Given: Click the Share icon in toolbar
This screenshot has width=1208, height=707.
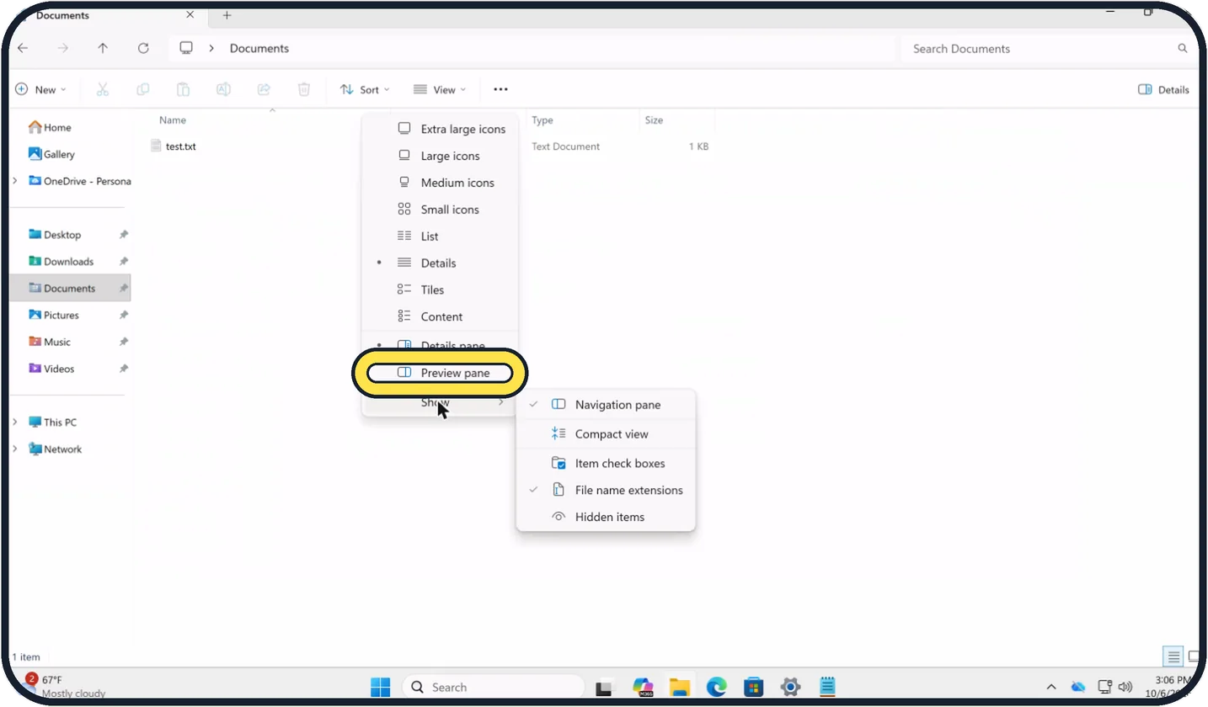Looking at the screenshot, I should pos(264,89).
